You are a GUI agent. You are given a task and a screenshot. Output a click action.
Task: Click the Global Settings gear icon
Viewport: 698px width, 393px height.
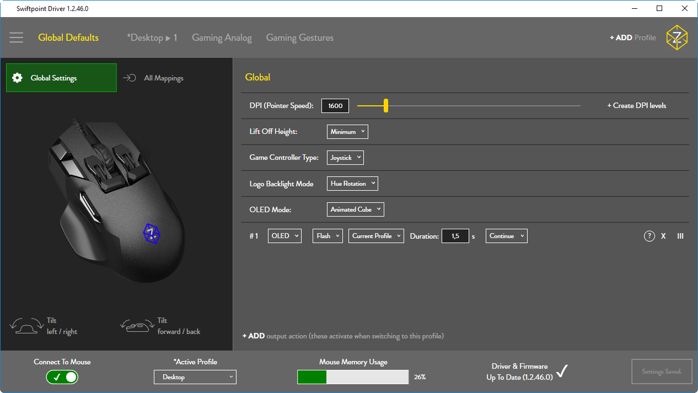(18, 78)
